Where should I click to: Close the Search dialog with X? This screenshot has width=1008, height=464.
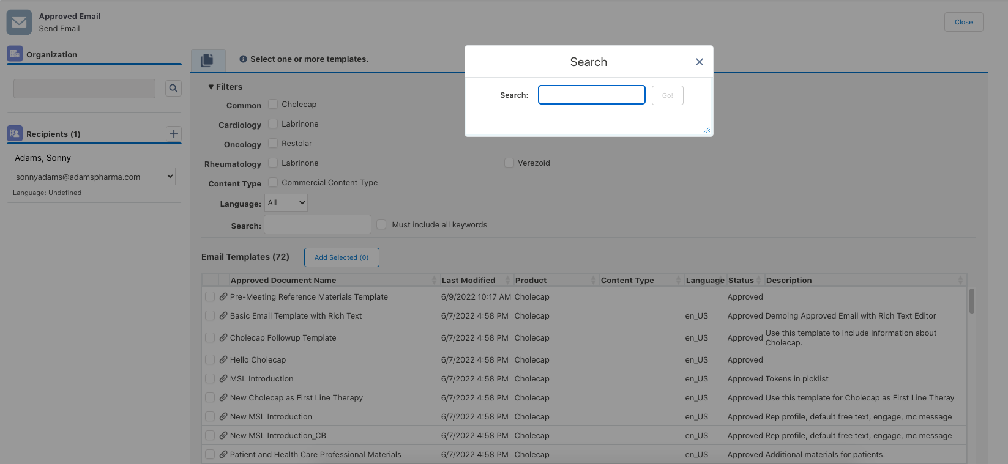coord(699,62)
